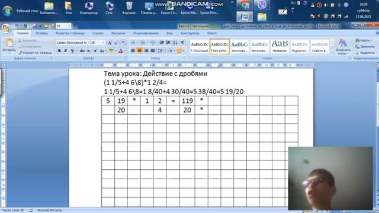Select the center alignment button
The height and width of the screenshot is (213, 379).
point(140,51)
